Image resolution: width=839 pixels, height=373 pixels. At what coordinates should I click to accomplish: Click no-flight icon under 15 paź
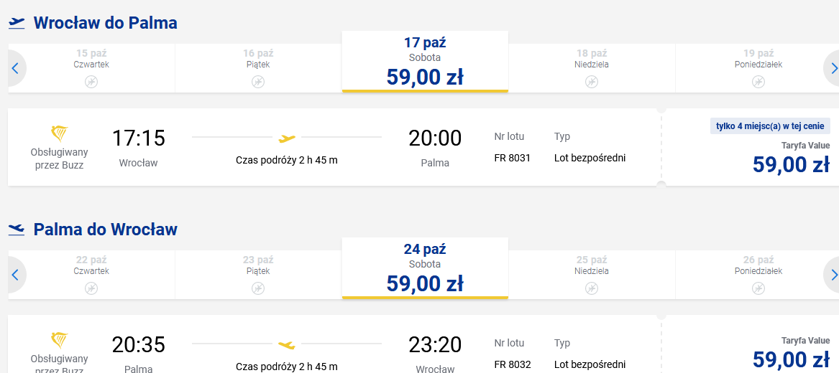point(91,82)
